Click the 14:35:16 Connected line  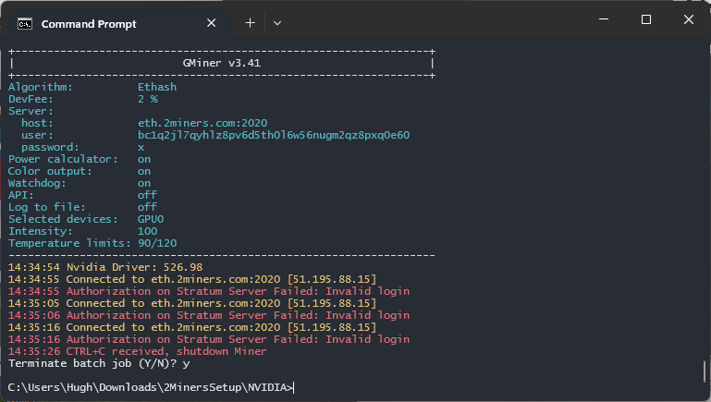[192, 327]
